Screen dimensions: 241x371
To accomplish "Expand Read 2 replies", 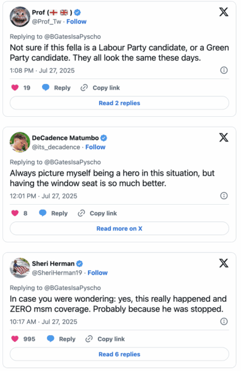I will tap(120, 103).
